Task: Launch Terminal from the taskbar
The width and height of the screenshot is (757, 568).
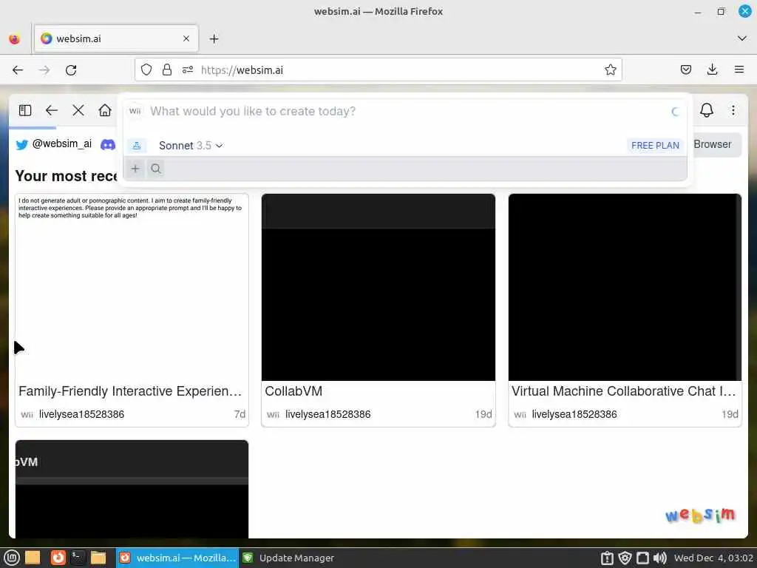Action: coord(78,558)
